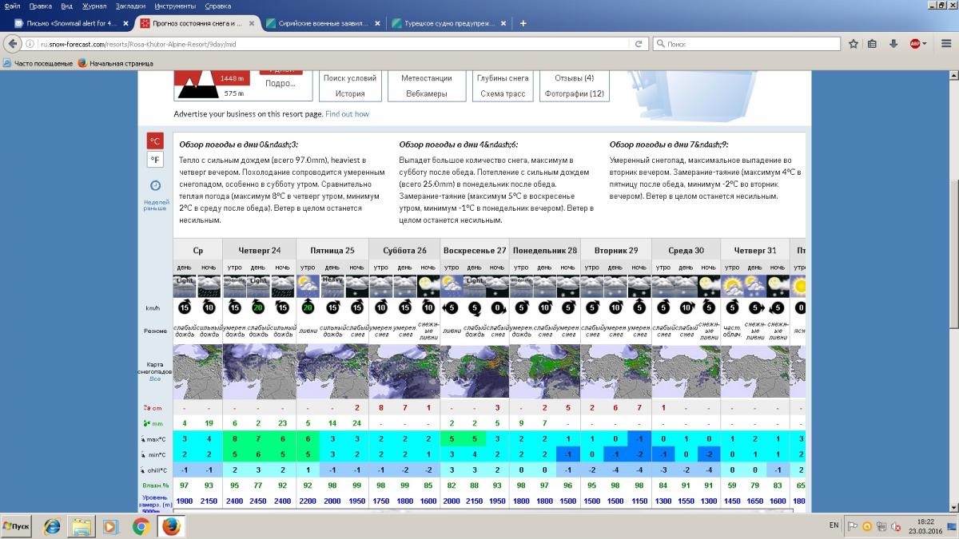Viewport: 959px width, 539px height.
Task: Click the 'Четверг 24' day header
Action: 260,250
